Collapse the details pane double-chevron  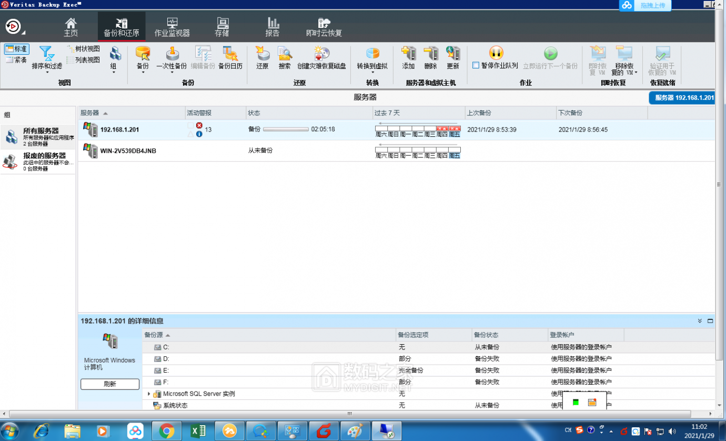(700, 321)
